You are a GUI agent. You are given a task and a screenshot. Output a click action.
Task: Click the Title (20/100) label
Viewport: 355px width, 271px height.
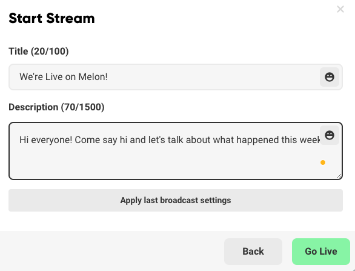coord(39,51)
